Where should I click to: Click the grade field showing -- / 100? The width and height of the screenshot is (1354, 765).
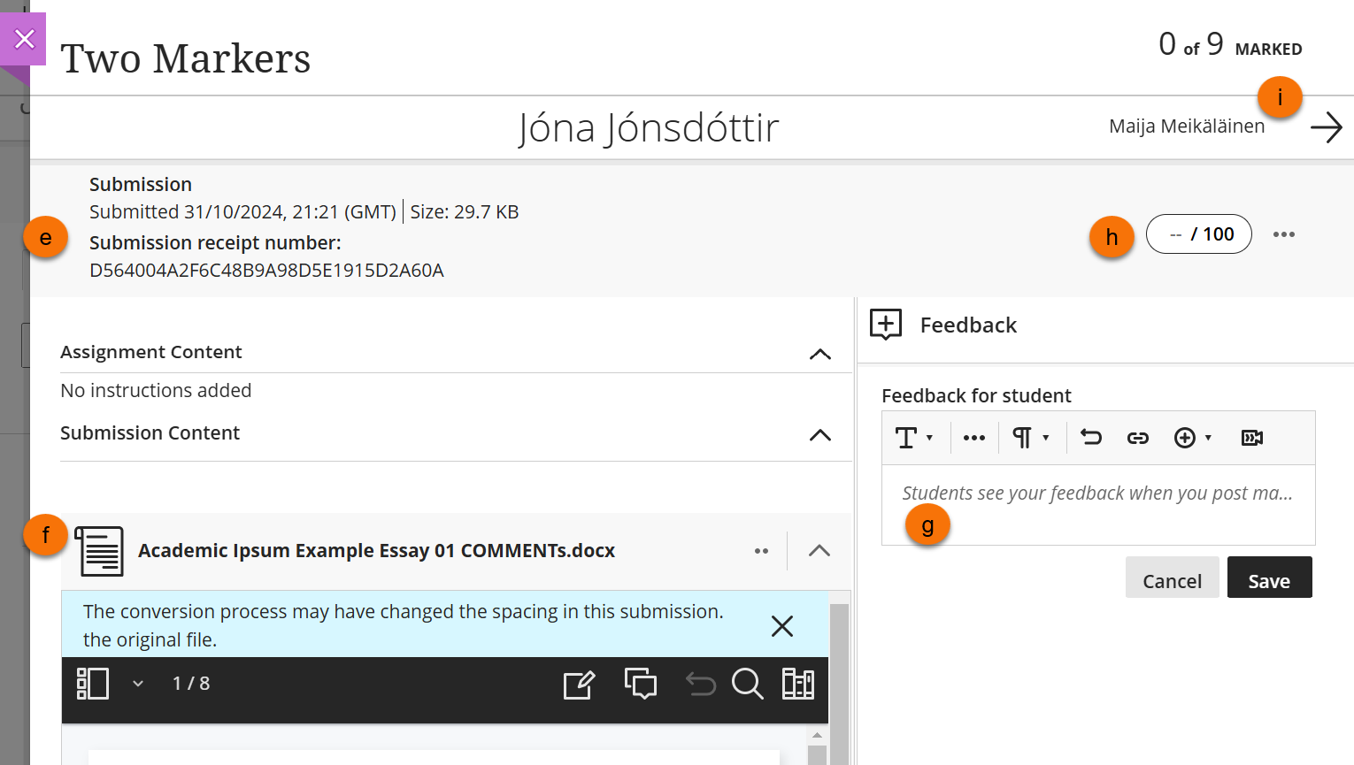1199,233
